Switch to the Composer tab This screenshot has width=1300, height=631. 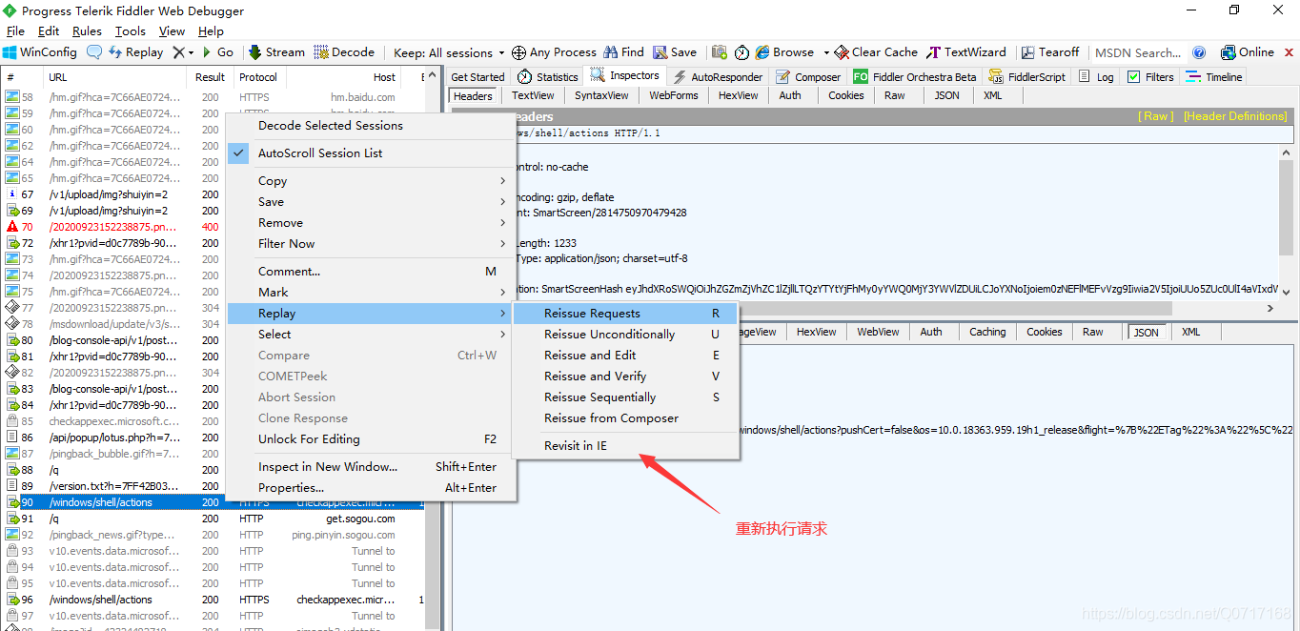pyautogui.click(x=808, y=77)
